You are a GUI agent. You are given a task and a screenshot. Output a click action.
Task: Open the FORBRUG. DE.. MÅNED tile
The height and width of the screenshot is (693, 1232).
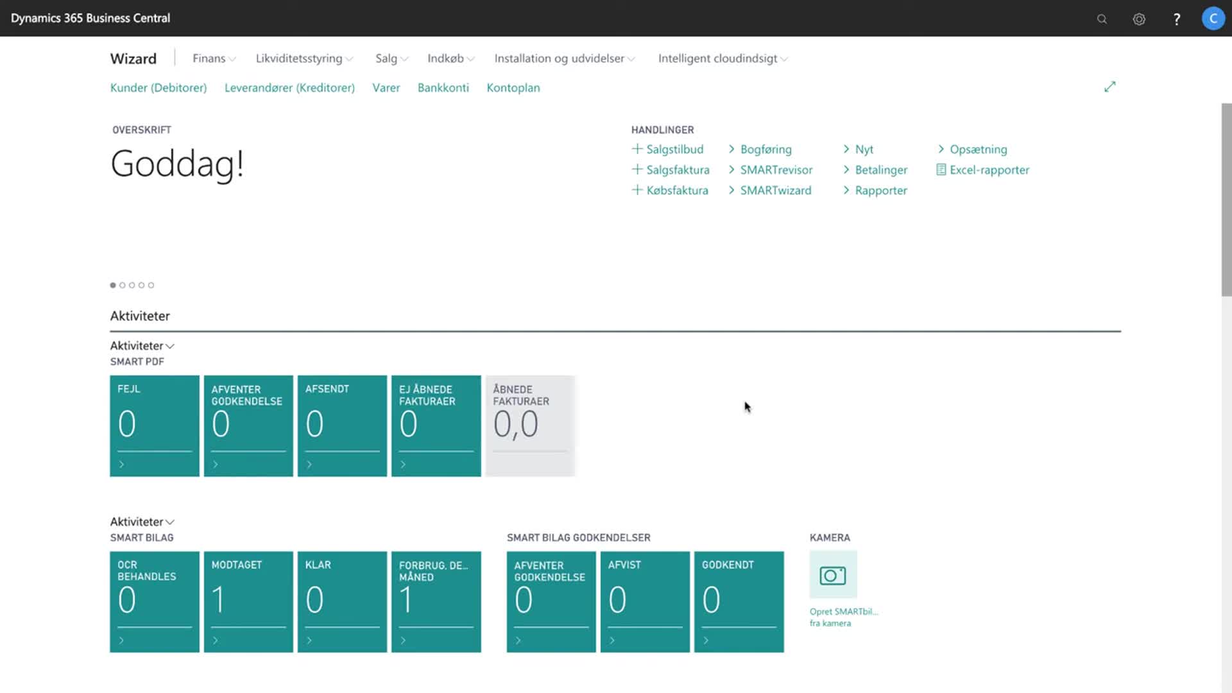[x=436, y=602]
